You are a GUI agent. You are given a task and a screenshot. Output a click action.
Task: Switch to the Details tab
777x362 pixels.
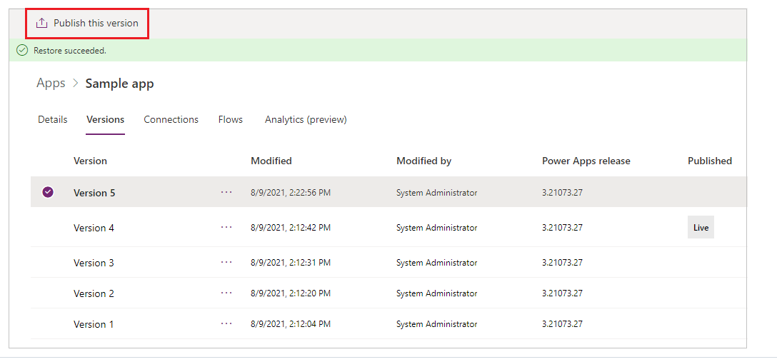[53, 119]
